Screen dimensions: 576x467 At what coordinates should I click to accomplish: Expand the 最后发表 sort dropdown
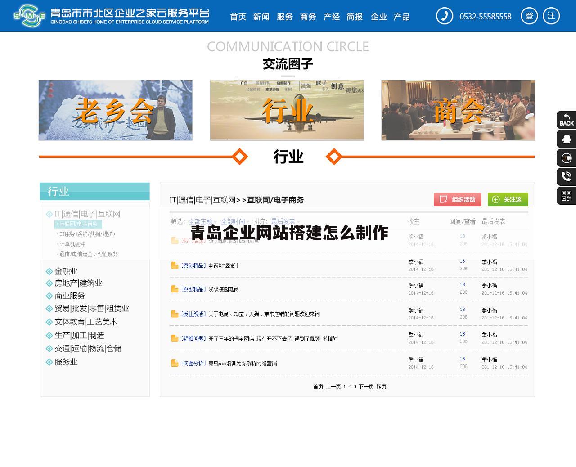[x=283, y=220]
